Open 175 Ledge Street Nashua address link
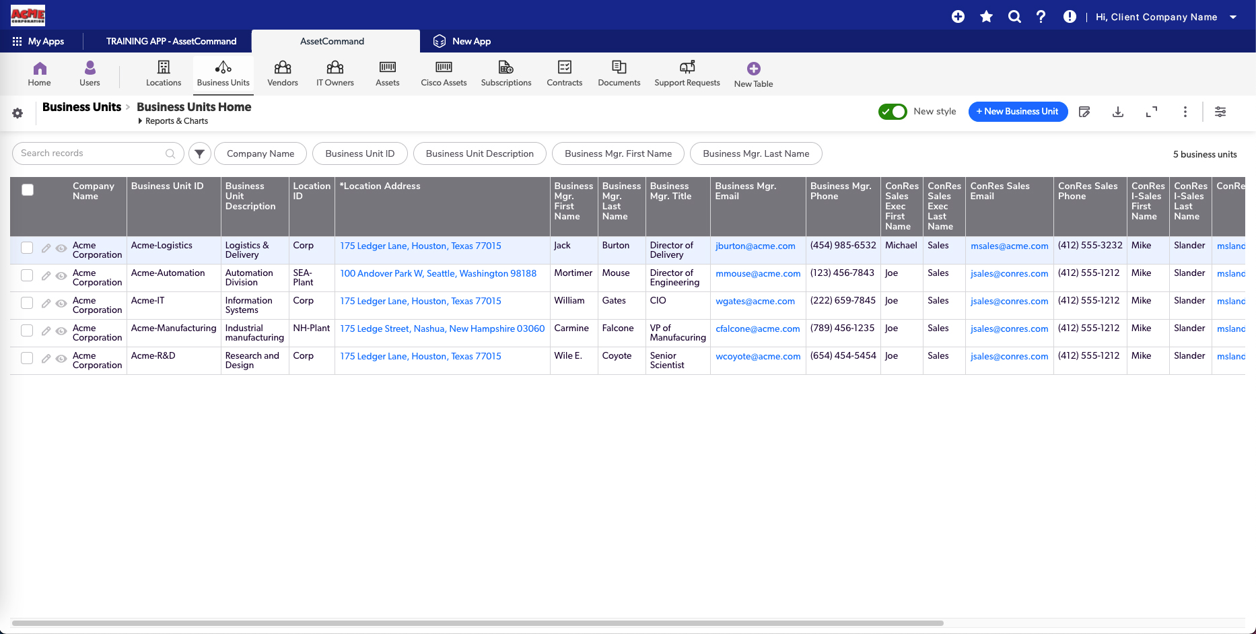This screenshot has width=1256, height=634. click(x=442, y=328)
